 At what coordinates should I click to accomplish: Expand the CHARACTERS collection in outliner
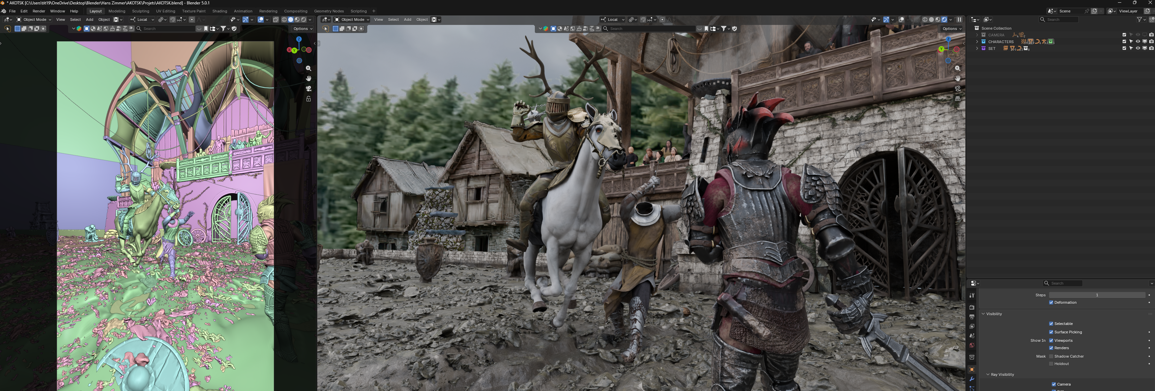pos(977,42)
